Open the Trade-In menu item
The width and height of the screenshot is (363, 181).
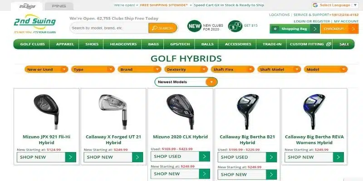pos(271,44)
